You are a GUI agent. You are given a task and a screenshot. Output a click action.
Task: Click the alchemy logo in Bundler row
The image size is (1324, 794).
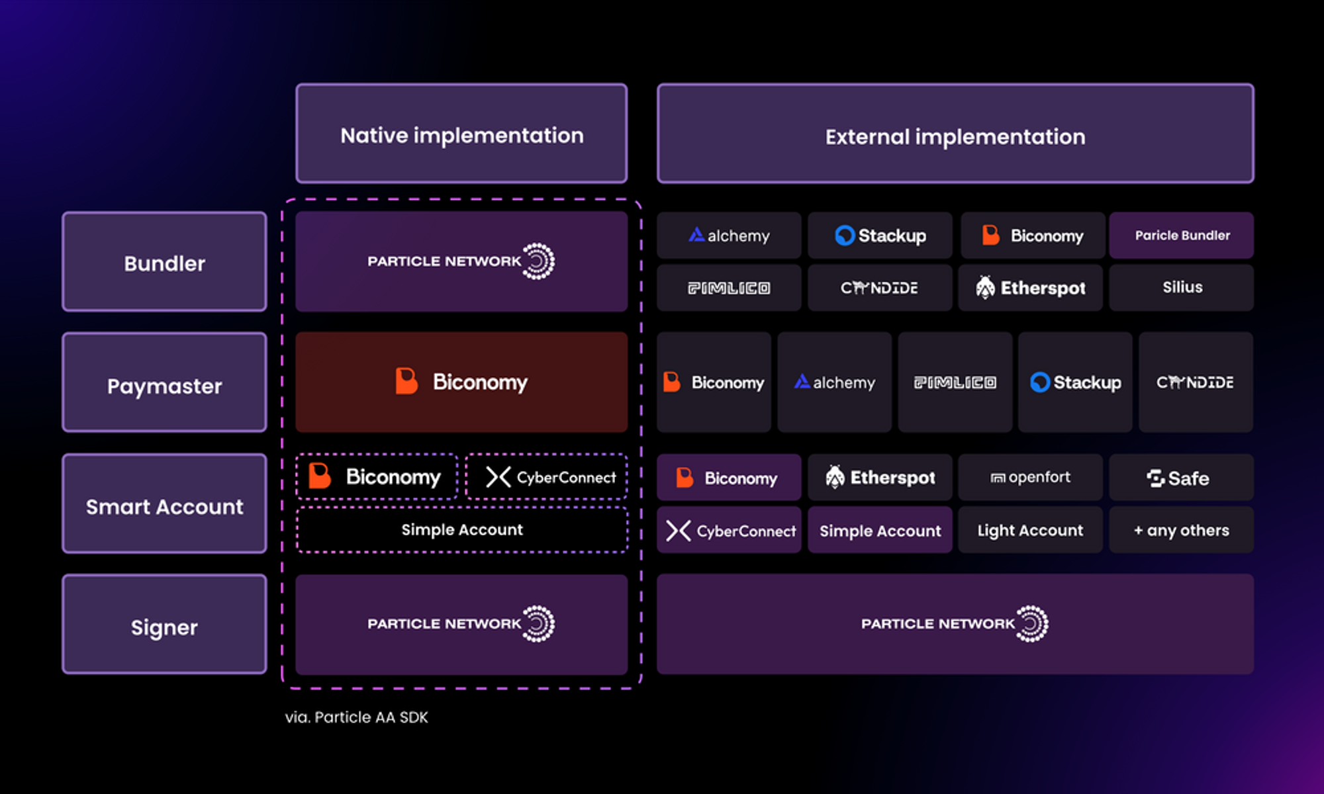pyautogui.click(x=729, y=236)
